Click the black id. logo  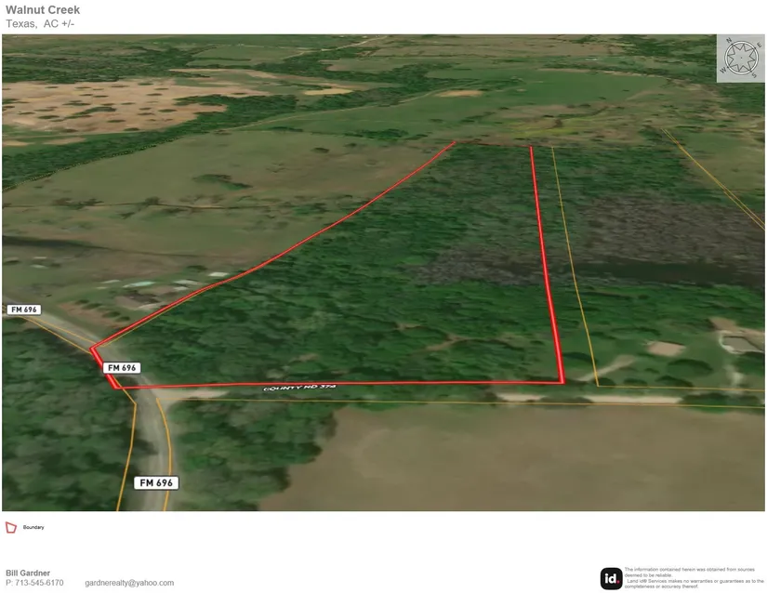coord(611,578)
